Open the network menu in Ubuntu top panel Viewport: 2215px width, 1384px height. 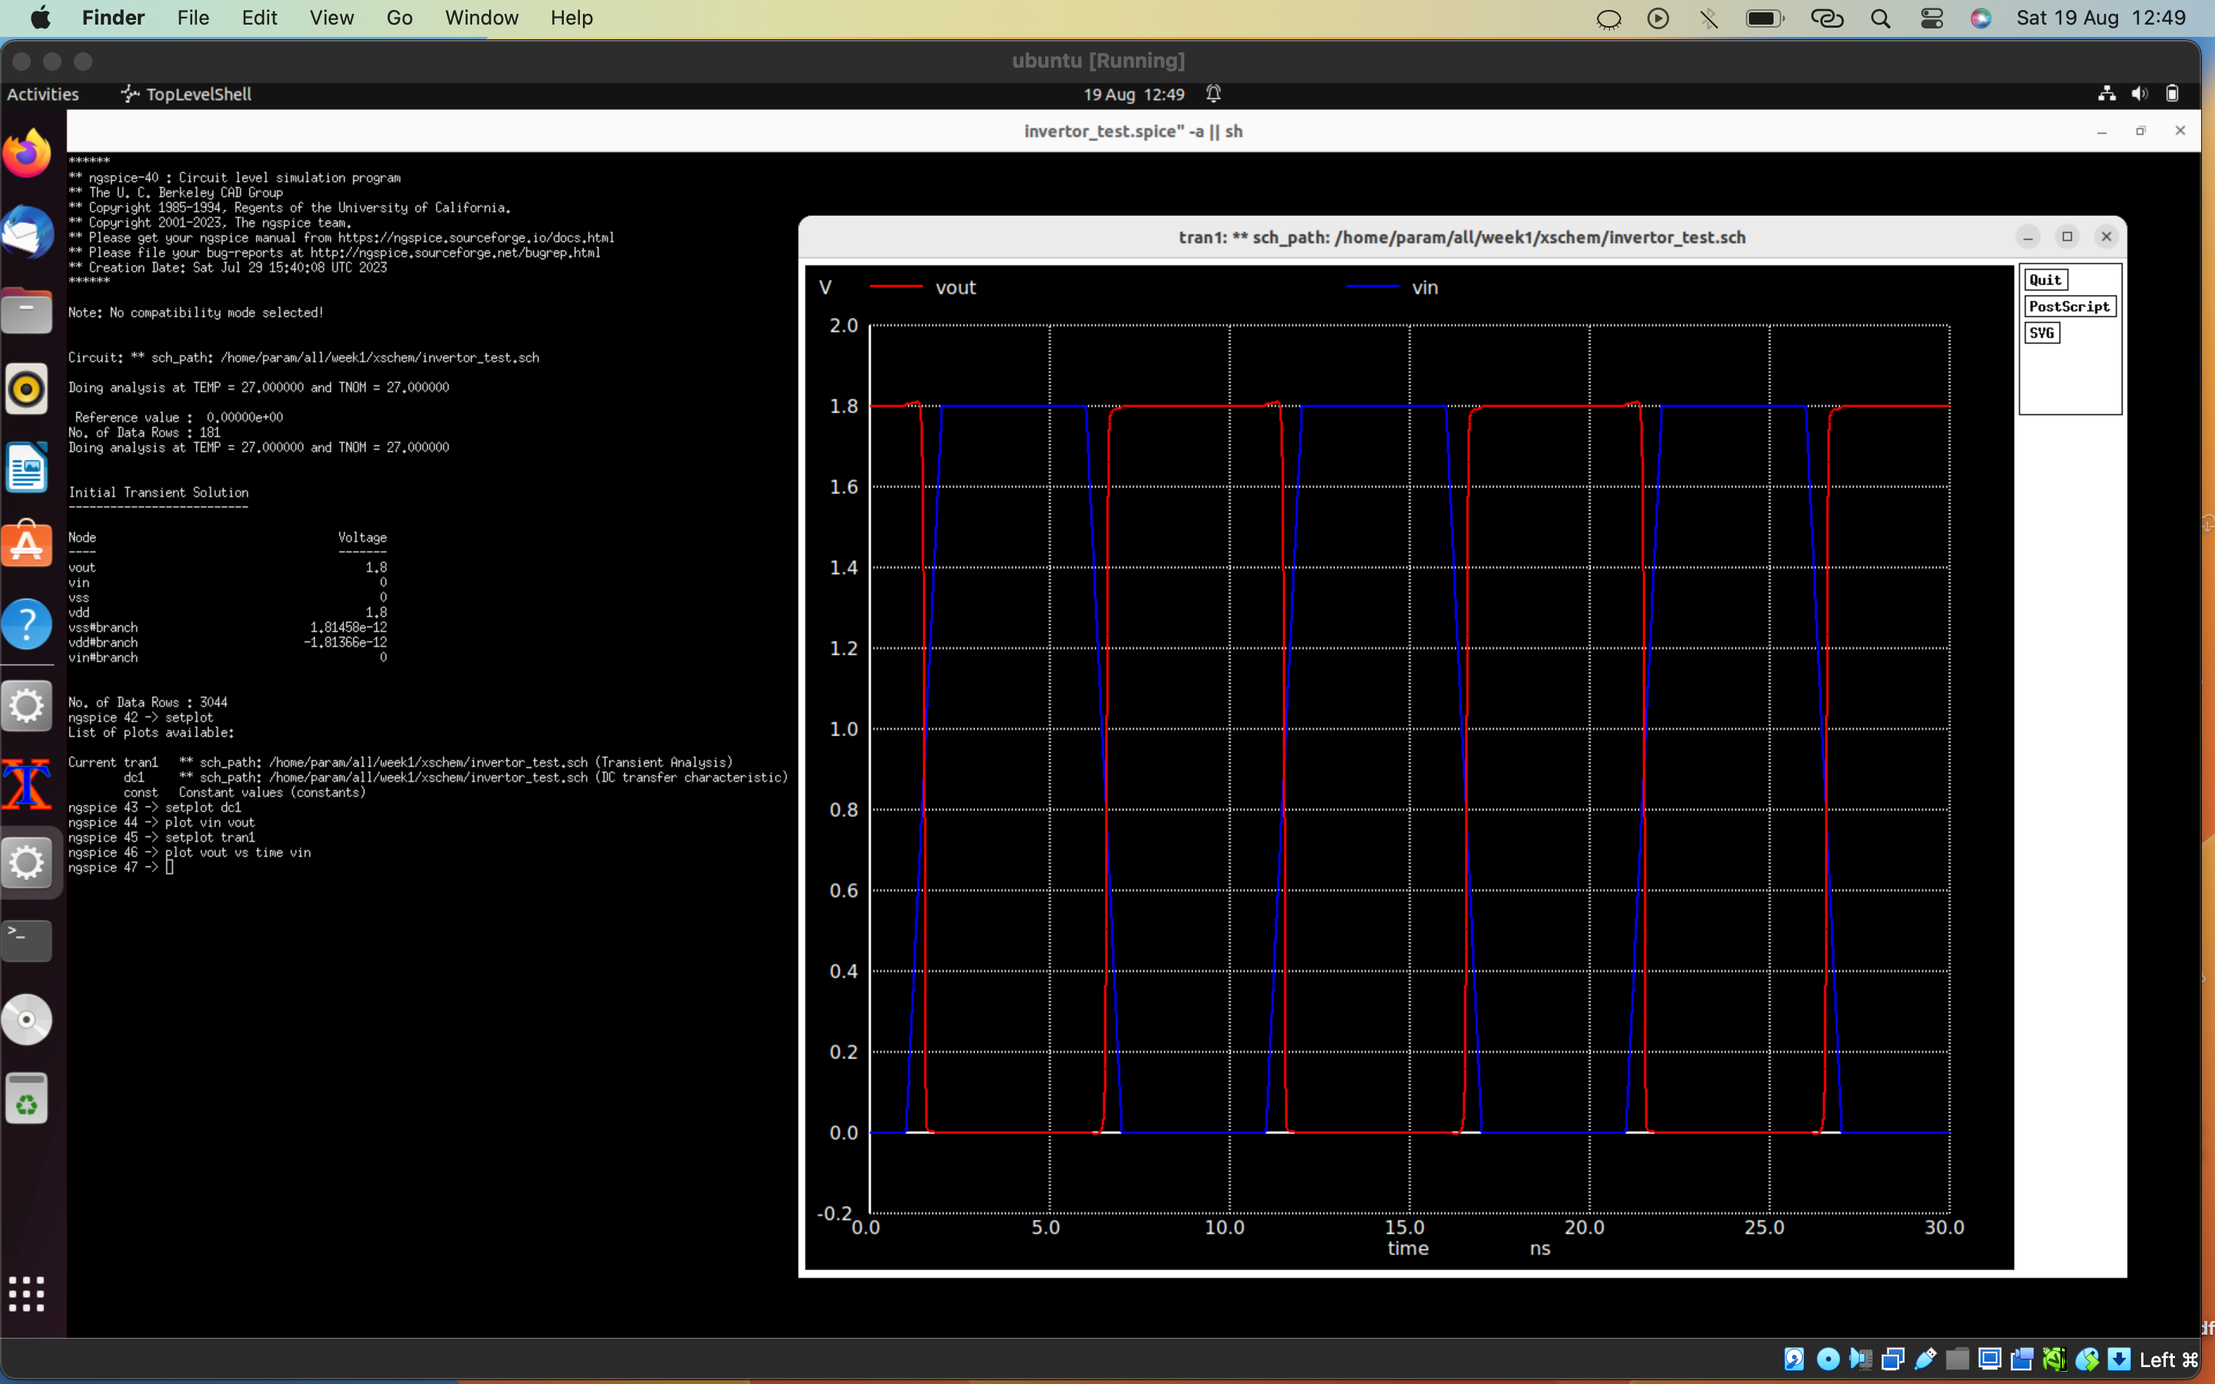click(x=2106, y=93)
